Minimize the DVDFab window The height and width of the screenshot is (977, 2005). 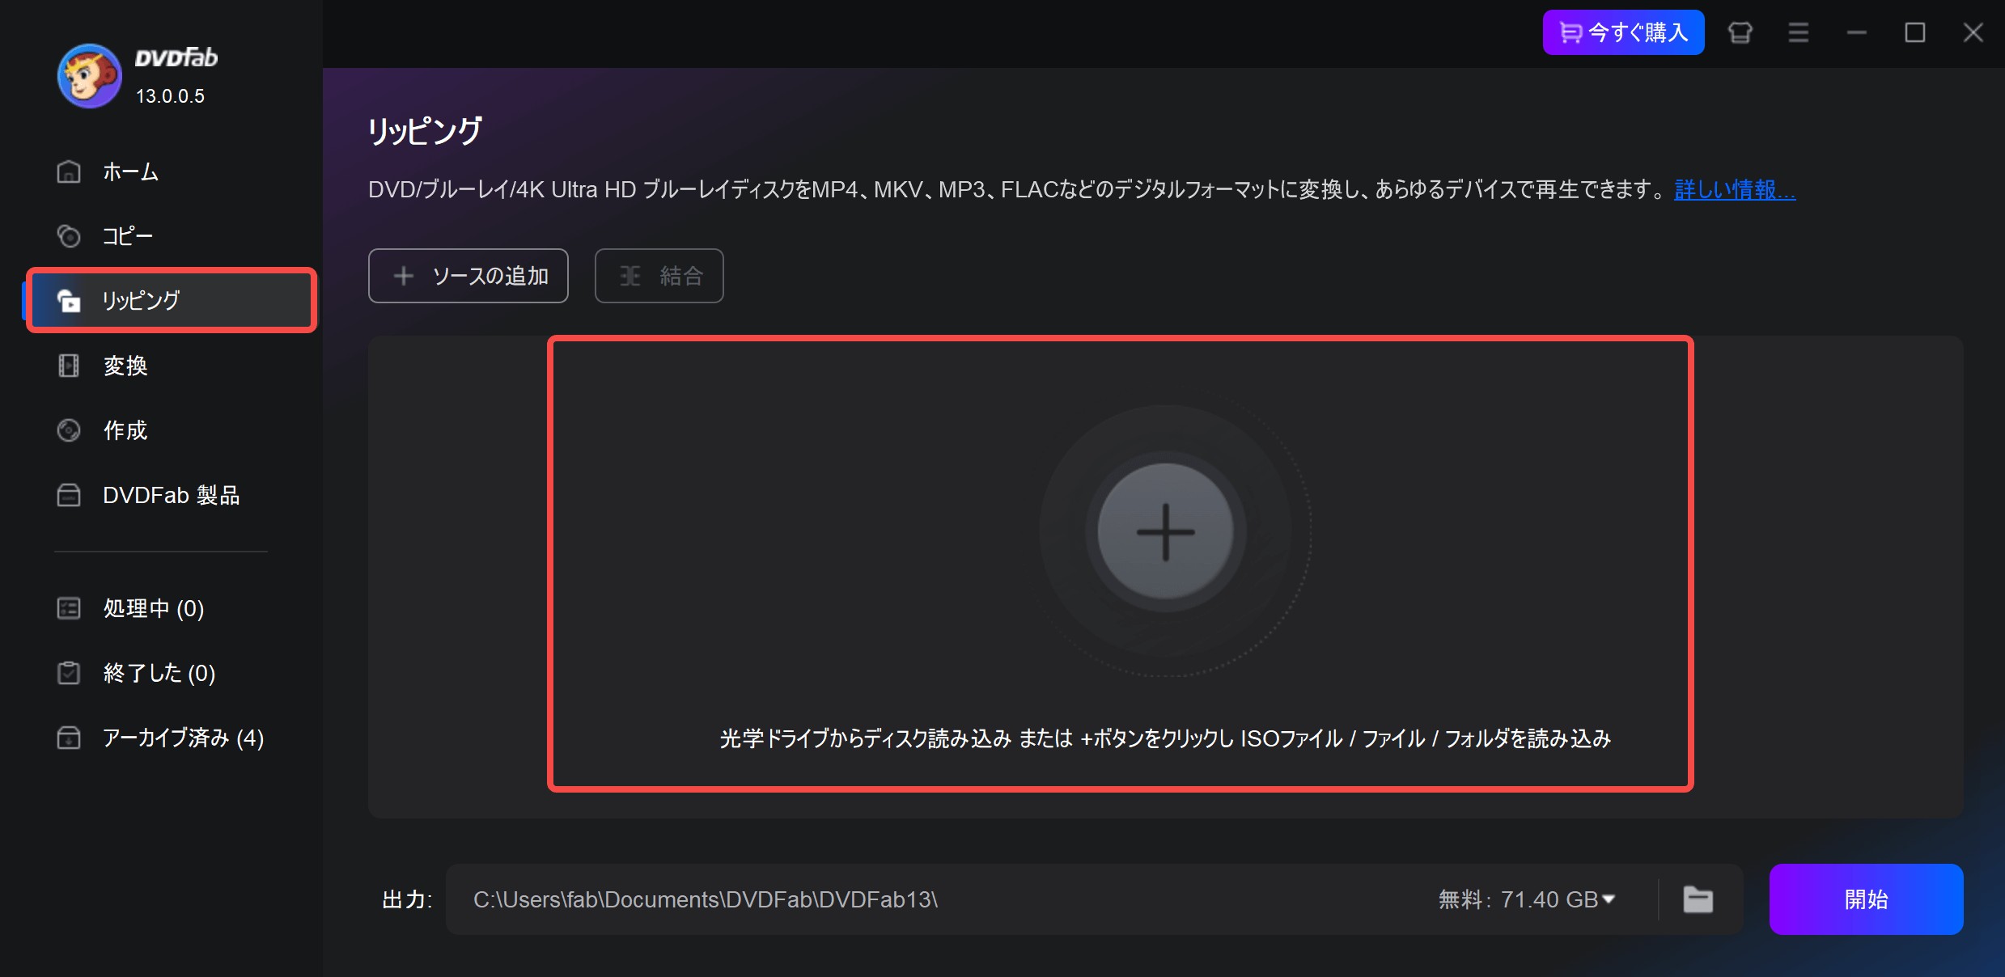(x=1857, y=32)
